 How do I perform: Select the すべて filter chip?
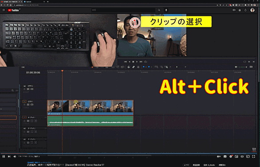click(186, 165)
